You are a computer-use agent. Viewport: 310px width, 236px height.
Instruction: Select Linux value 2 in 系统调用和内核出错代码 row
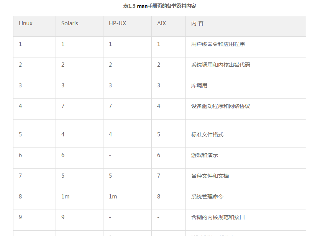pos(20,65)
